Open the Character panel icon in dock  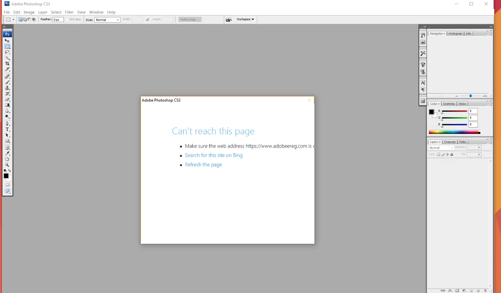[x=423, y=83]
